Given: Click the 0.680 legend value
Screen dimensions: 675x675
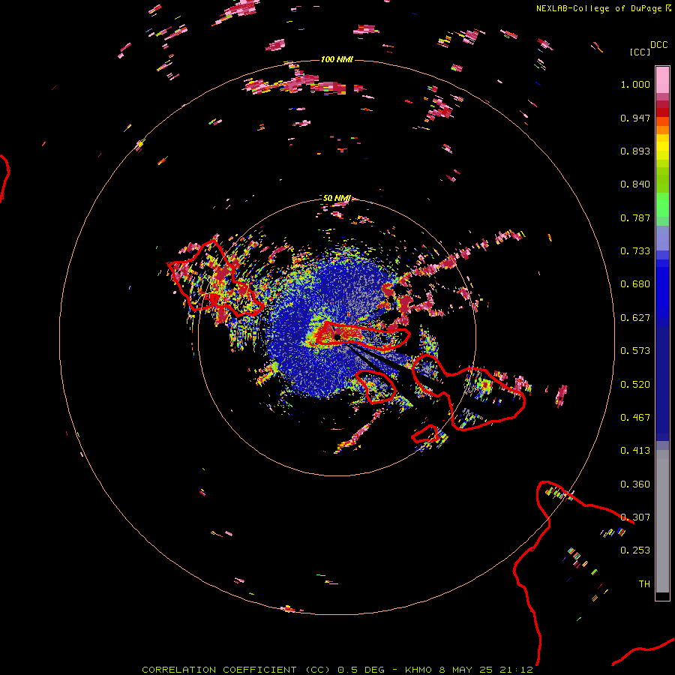Looking at the screenshot, I should click(x=635, y=284).
